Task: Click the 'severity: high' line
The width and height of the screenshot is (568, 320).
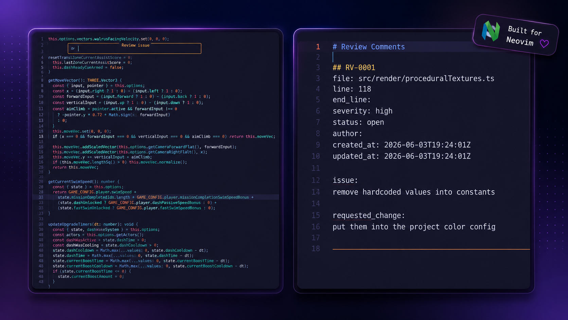Action: pos(362,111)
